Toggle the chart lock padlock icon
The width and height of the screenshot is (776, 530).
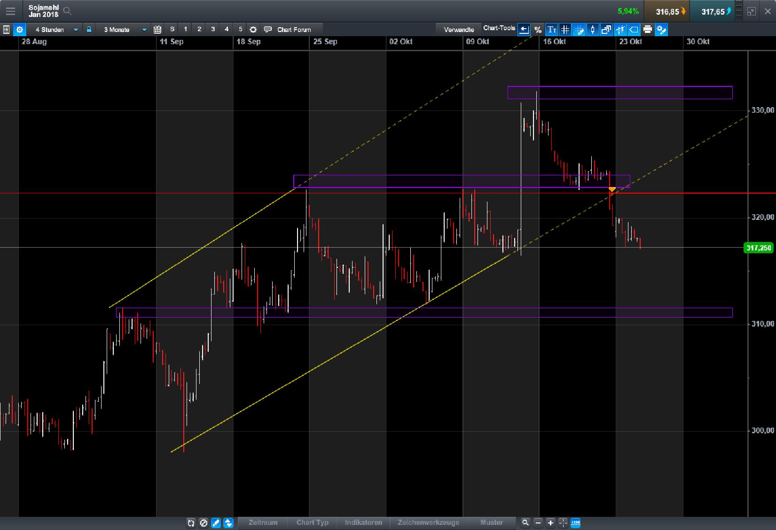tap(89, 29)
